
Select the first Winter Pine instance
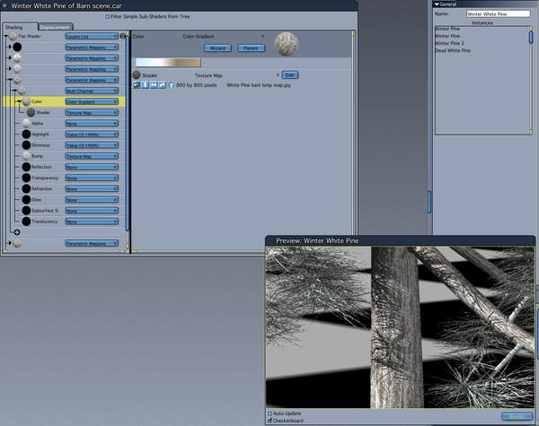pos(447,29)
